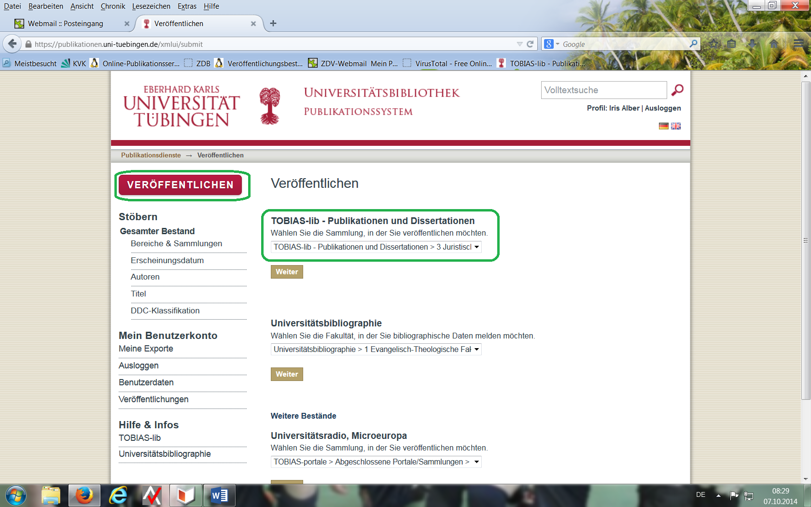
Task: Open the Bearbeiten menu
Action: coord(45,6)
